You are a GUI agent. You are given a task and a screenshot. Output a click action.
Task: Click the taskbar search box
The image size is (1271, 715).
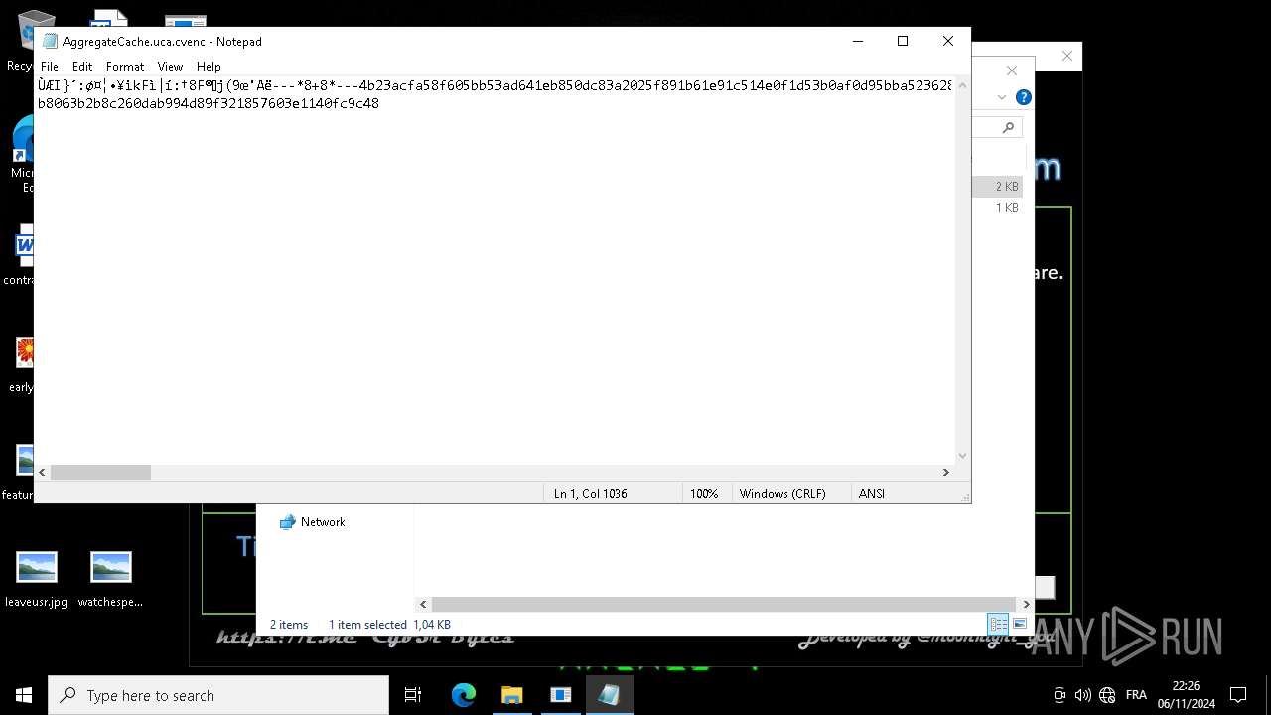click(x=218, y=695)
